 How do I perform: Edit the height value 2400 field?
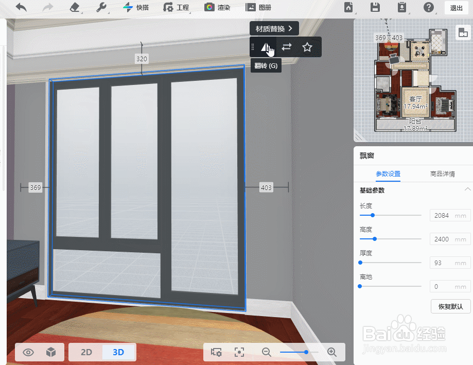[450, 239]
